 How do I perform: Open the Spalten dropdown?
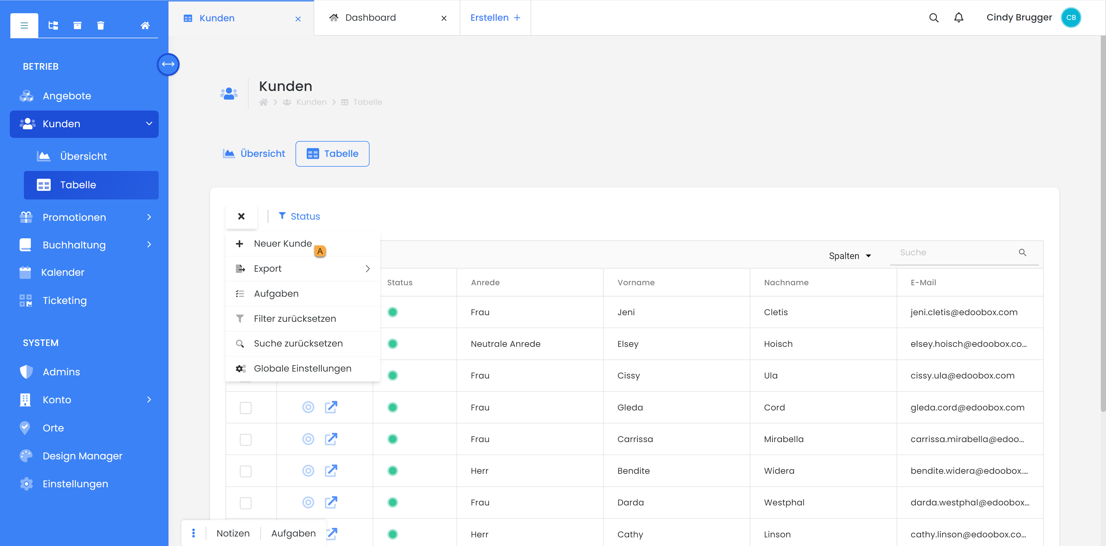(850, 256)
